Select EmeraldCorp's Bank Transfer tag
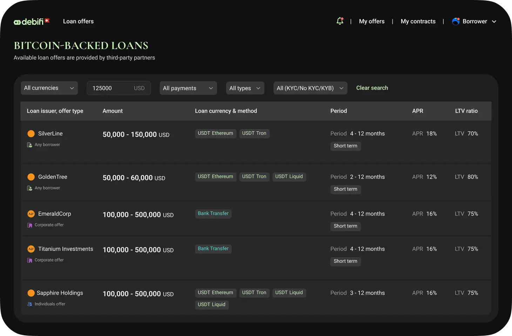This screenshot has height=336, width=512. pos(213,213)
